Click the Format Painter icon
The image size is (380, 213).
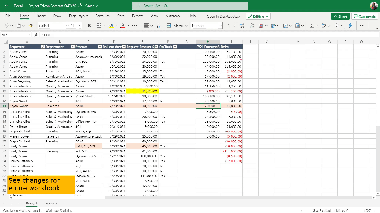[x=30, y=26]
